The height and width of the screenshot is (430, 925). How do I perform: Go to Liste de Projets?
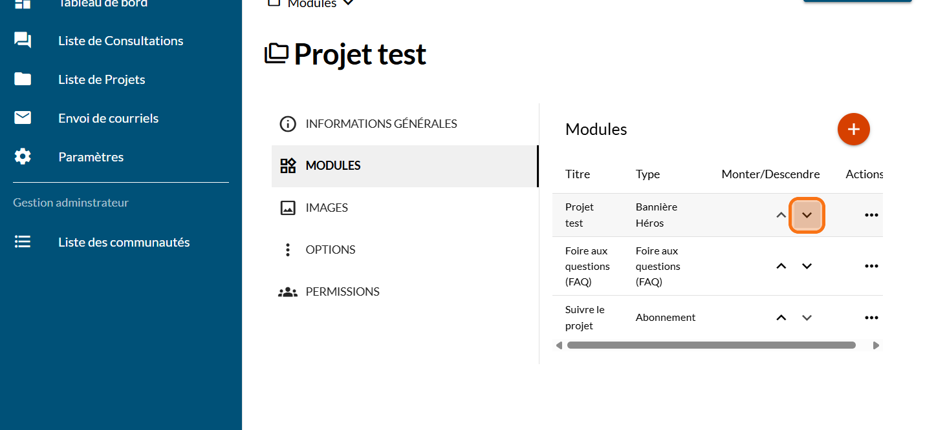tap(102, 79)
